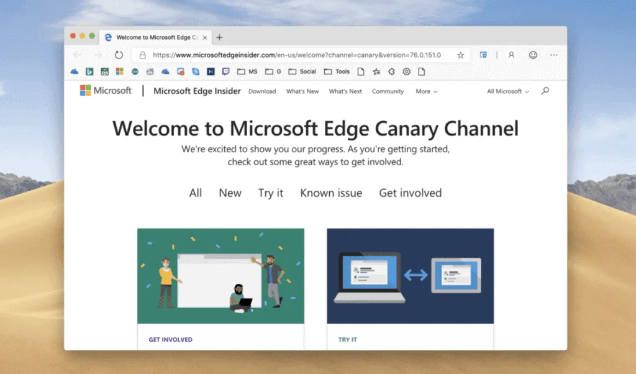Open the Bing bookmark icon
The width and height of the screenshot is (636, 374).
point(89,71)
